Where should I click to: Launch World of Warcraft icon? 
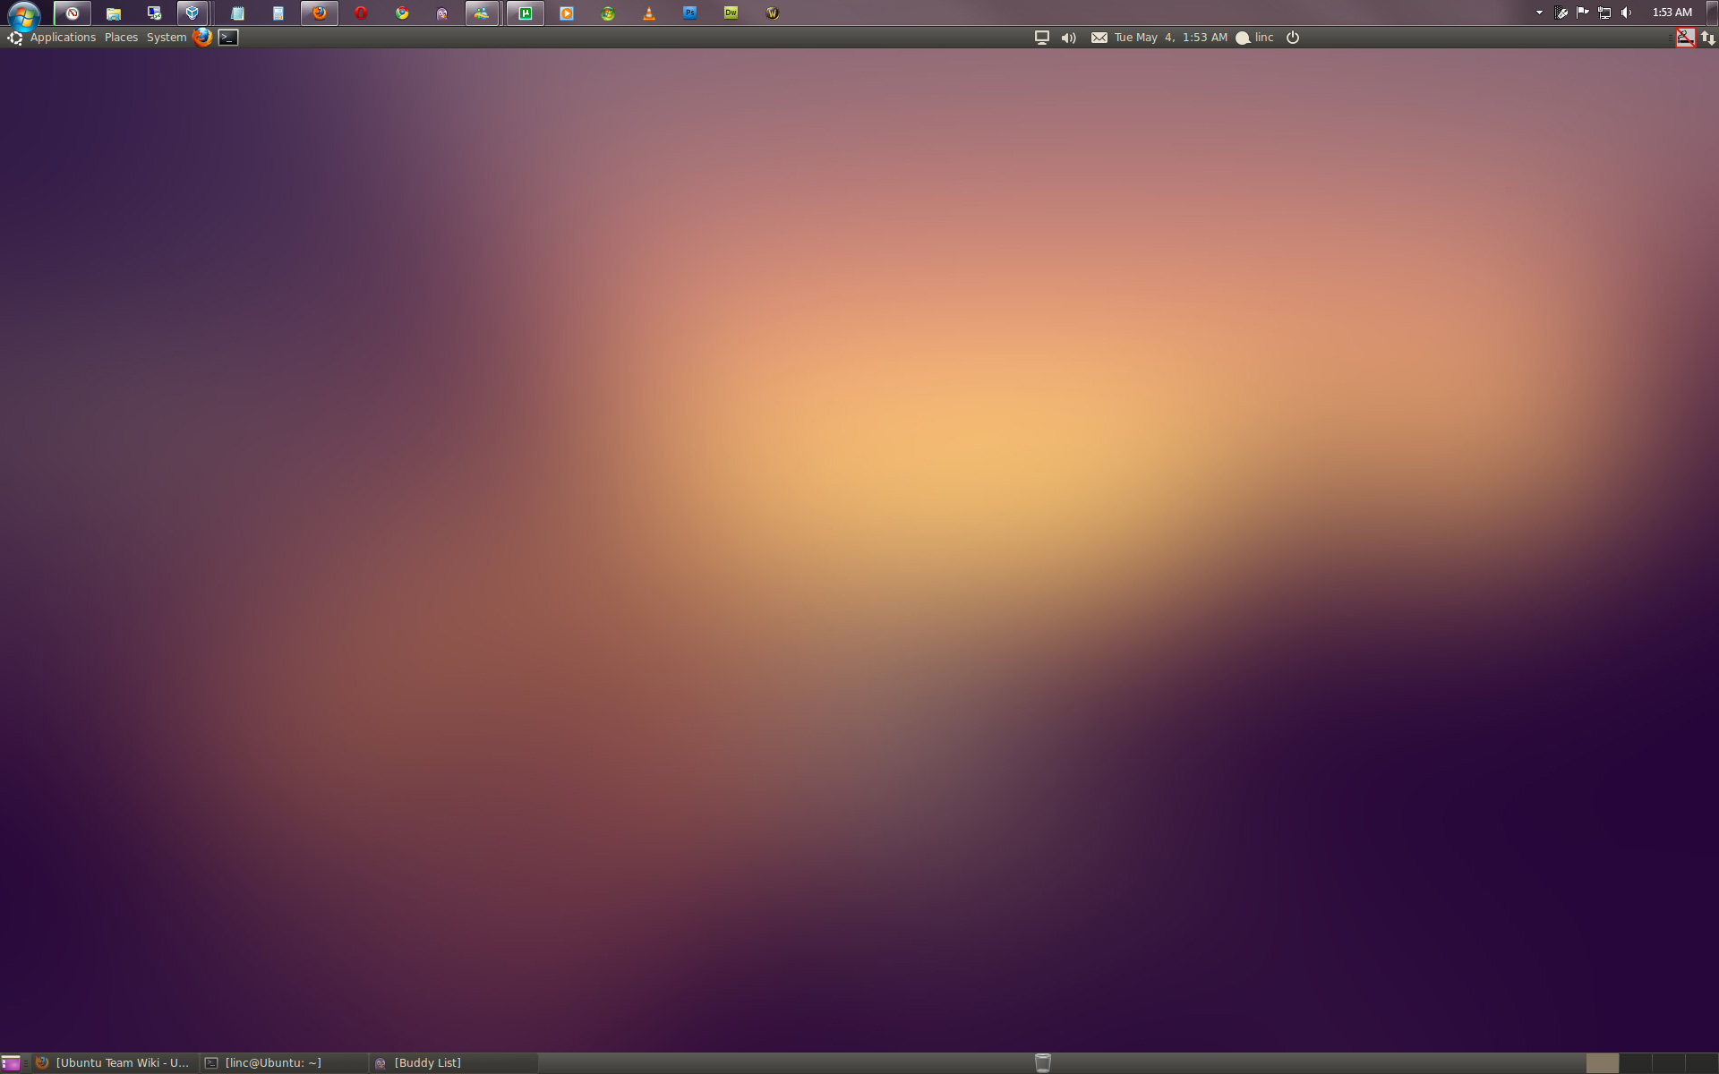tap(773, 13)
